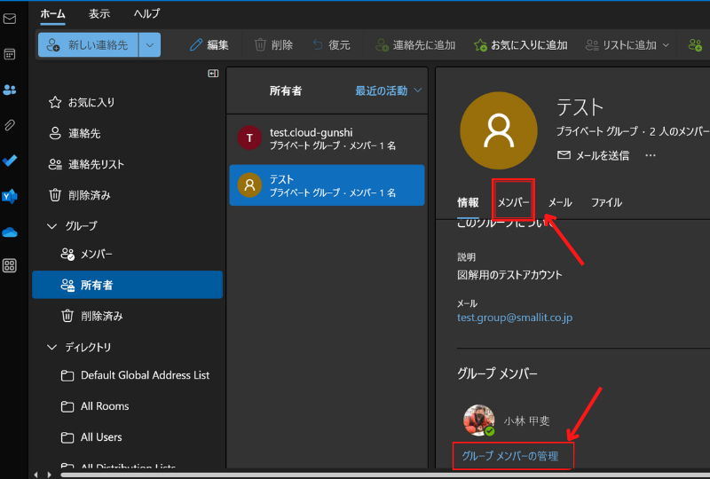Image resolution: width=710 pixels, height=479 pixels.
Task: Open the ヘルプ tab
Action: [146, 13]
